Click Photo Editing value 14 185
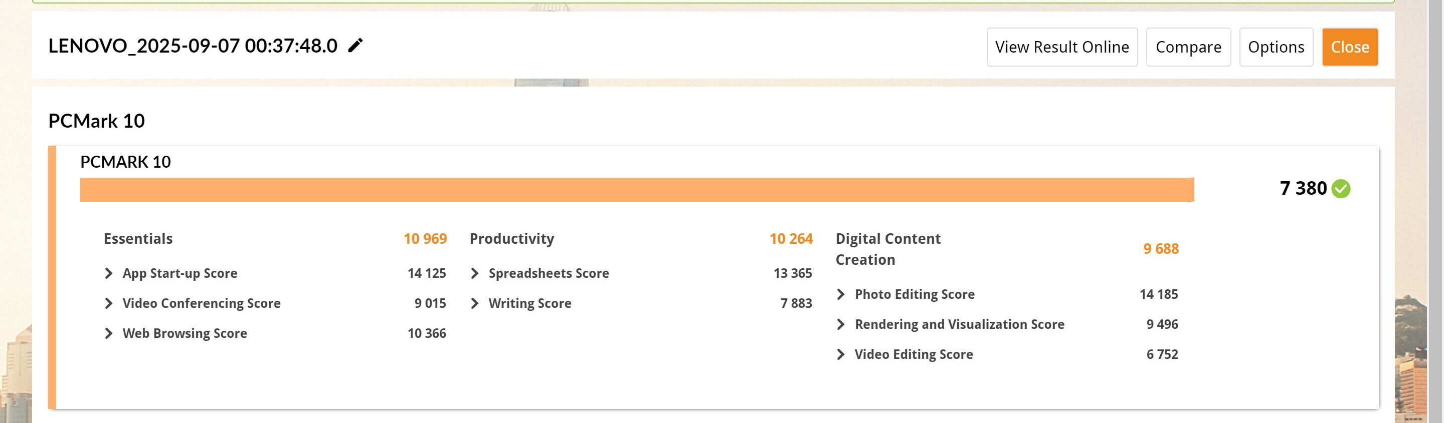Image resolution: width=1444 pixels, height=423 pixels. click(x=1159, y=294)
